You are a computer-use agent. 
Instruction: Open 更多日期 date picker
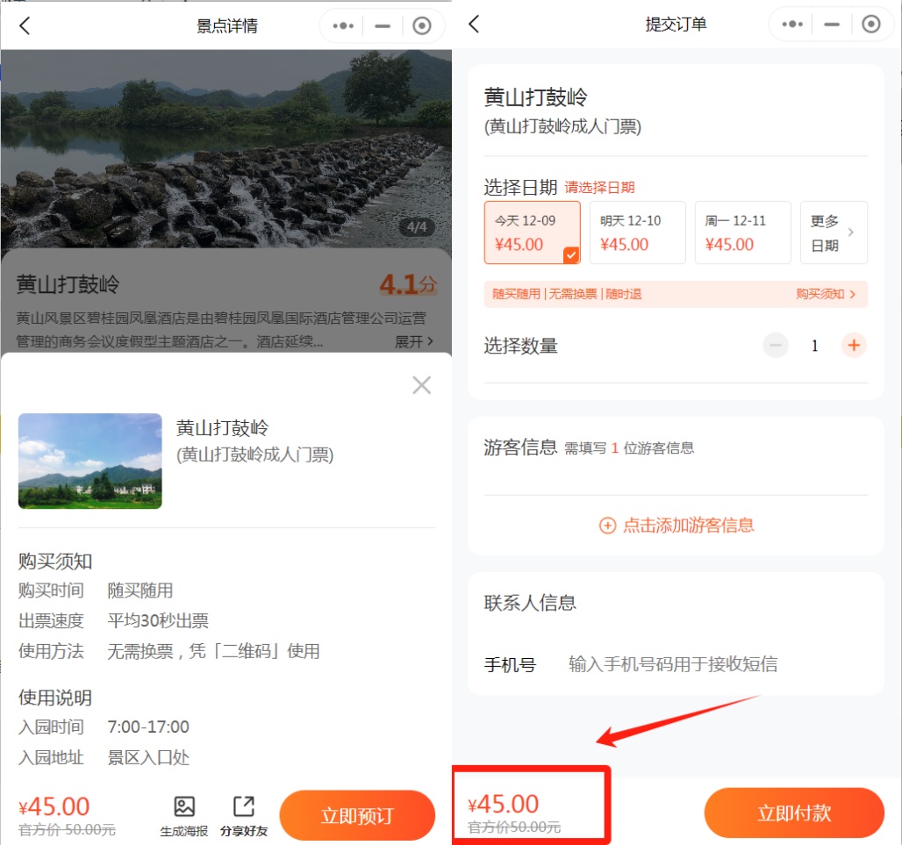pyautogui.click(x=834, y=233)
